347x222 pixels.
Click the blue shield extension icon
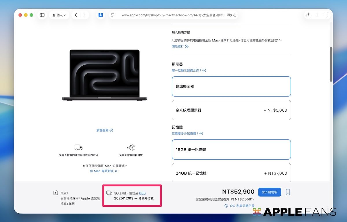[x=101, y=15]
